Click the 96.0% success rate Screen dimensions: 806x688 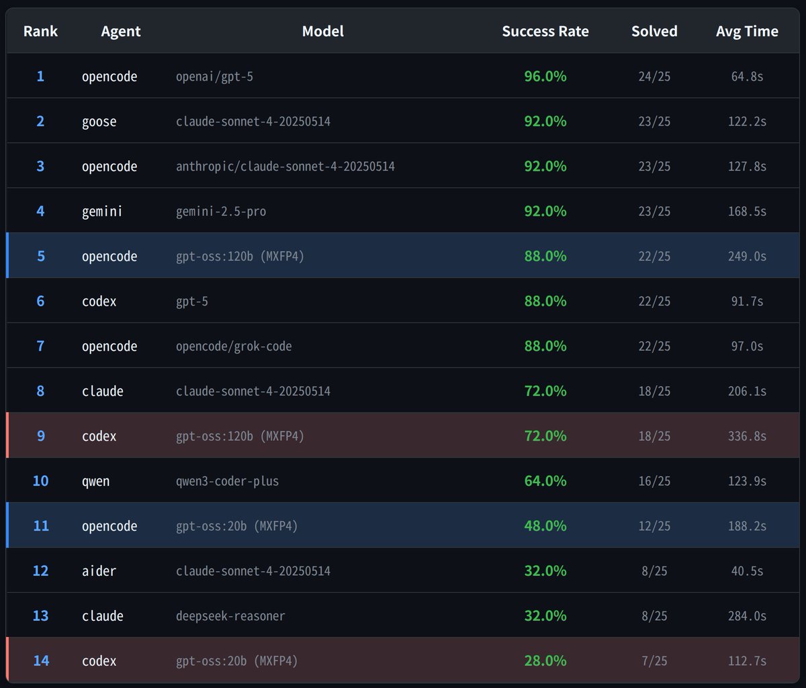tap(545, 77)
